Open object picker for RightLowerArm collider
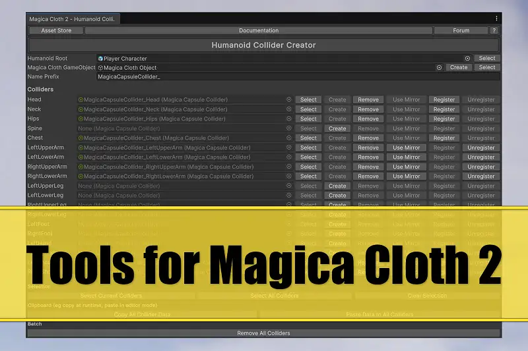Image resolution: width=528 pixels, height=351 pixels. [x=288, y=176]
